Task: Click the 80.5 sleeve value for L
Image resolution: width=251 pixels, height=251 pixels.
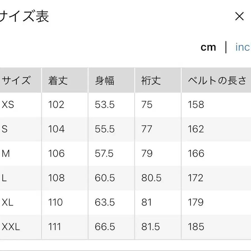Action: [x=151, y=178]
